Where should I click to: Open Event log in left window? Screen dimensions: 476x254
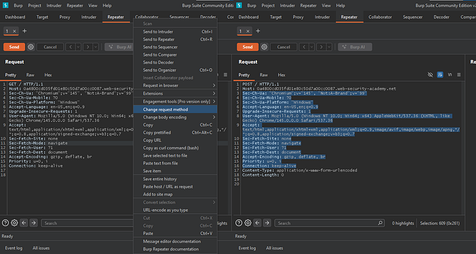point(14,248)
